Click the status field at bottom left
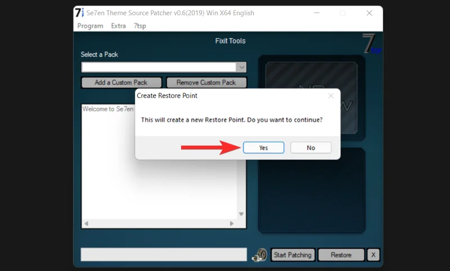 (163, 255)
